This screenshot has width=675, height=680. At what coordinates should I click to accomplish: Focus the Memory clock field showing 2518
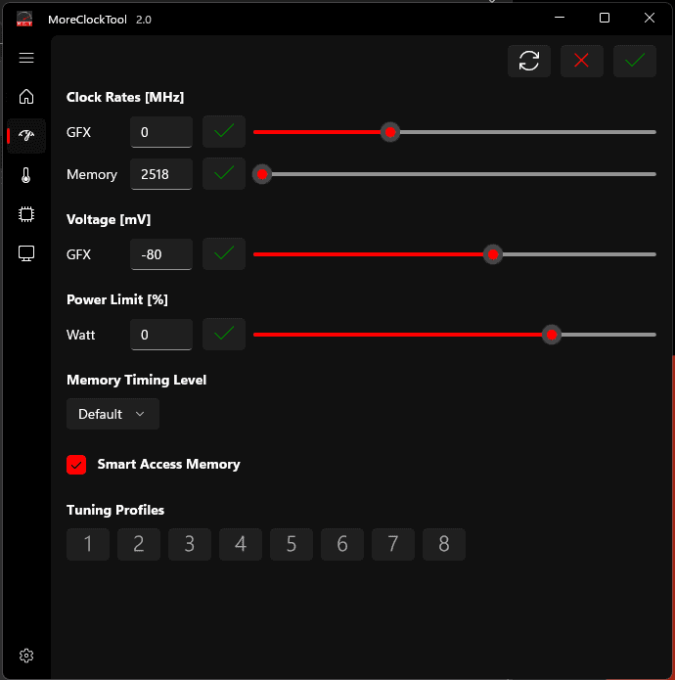click(x=161, y=174)
